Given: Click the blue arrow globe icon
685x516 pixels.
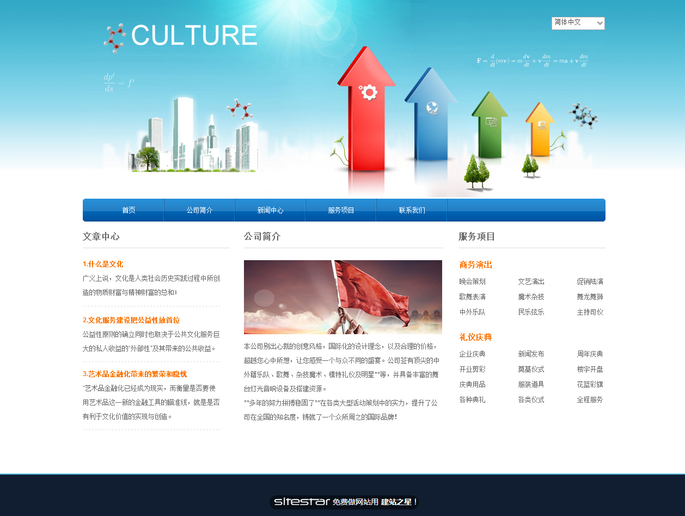Looking at the screenshot, I should click(x=432, y=108).
